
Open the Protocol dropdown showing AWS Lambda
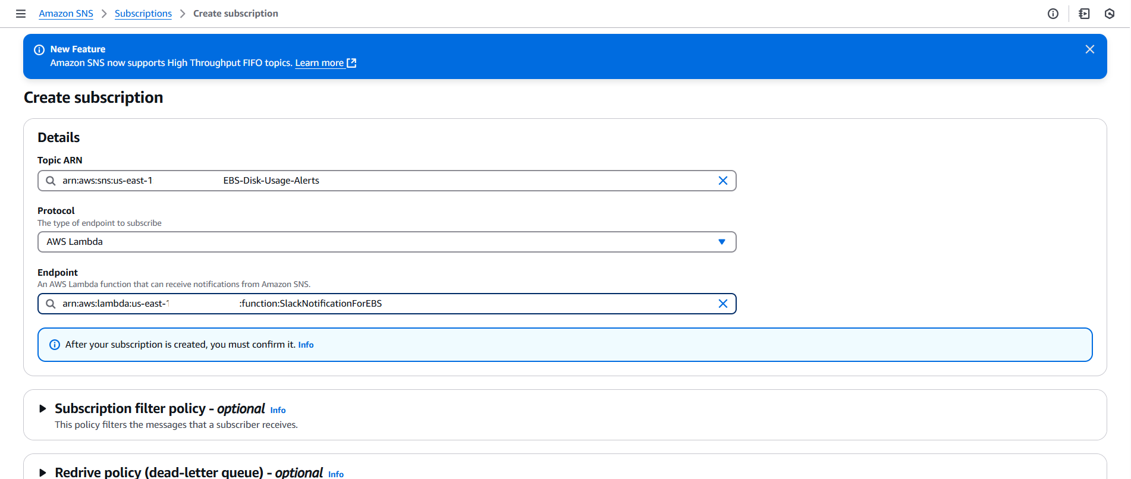click(387, 242)
